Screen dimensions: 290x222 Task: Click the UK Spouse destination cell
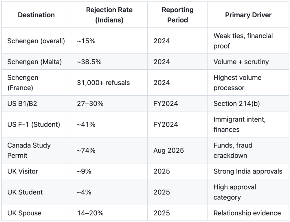pyautogui.click(x=36, y=213)
